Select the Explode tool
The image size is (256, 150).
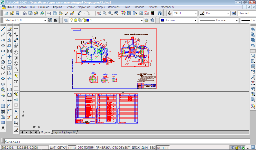coord(9,117)
